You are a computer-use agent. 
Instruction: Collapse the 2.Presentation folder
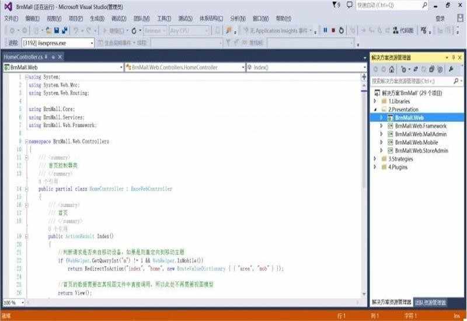tap(375, 110)
